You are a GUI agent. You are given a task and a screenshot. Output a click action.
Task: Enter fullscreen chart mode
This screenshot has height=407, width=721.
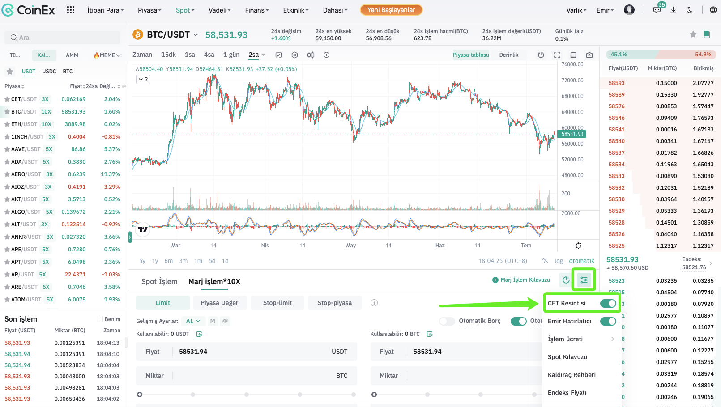[557, 55]
